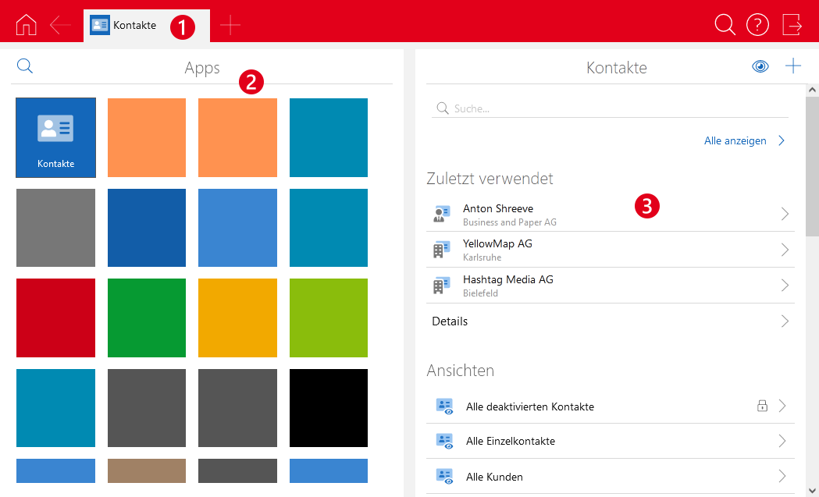Open the Kontakte app tile
Viewport: 819px width, 497px height.
[x=55, y=137]
